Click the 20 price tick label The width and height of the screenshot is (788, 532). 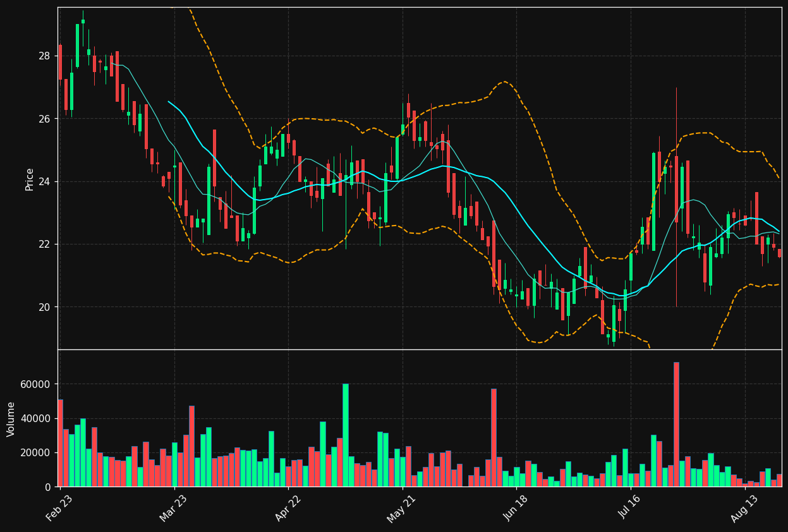coord(44,307)
